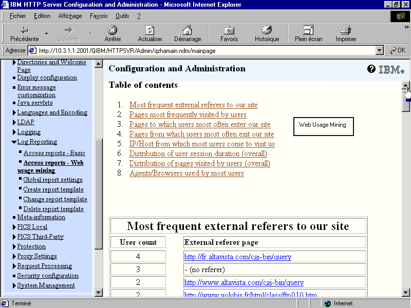Open the Favoris menu
Viewport: 411px width, 308px height.
[x=99, y=16]
